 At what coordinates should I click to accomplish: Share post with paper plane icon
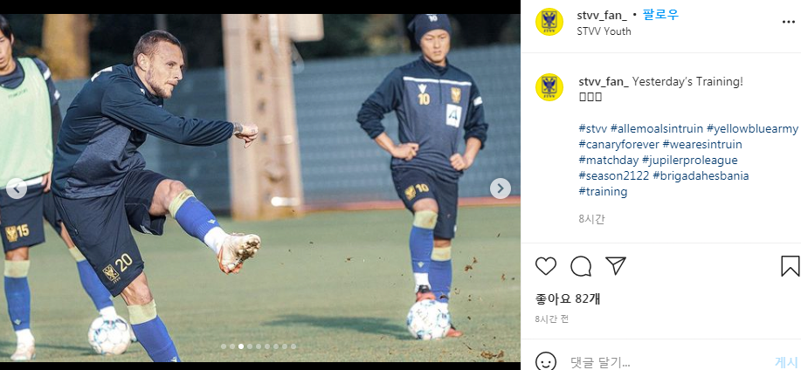coord(616,266)
